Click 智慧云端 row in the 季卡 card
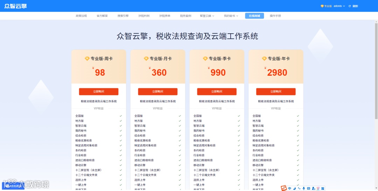This screenshot has height=191, width=378. click(217, 125)
